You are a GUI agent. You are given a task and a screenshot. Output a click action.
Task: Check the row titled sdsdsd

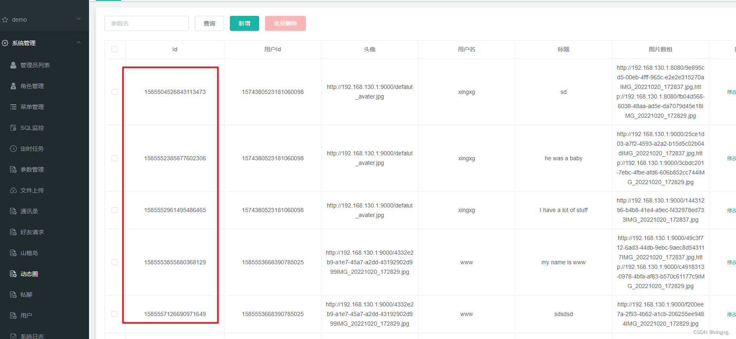(x=115, y=314)
